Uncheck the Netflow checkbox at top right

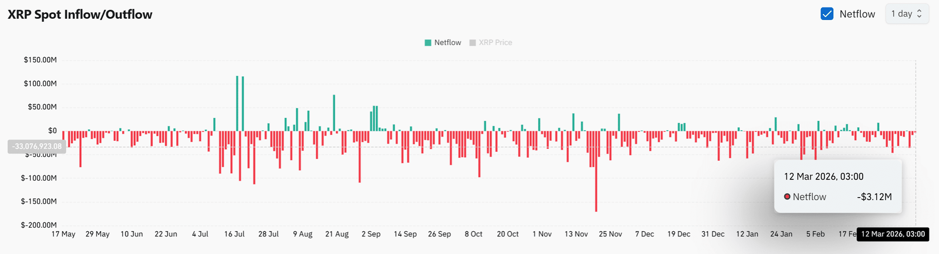(827, 13)
